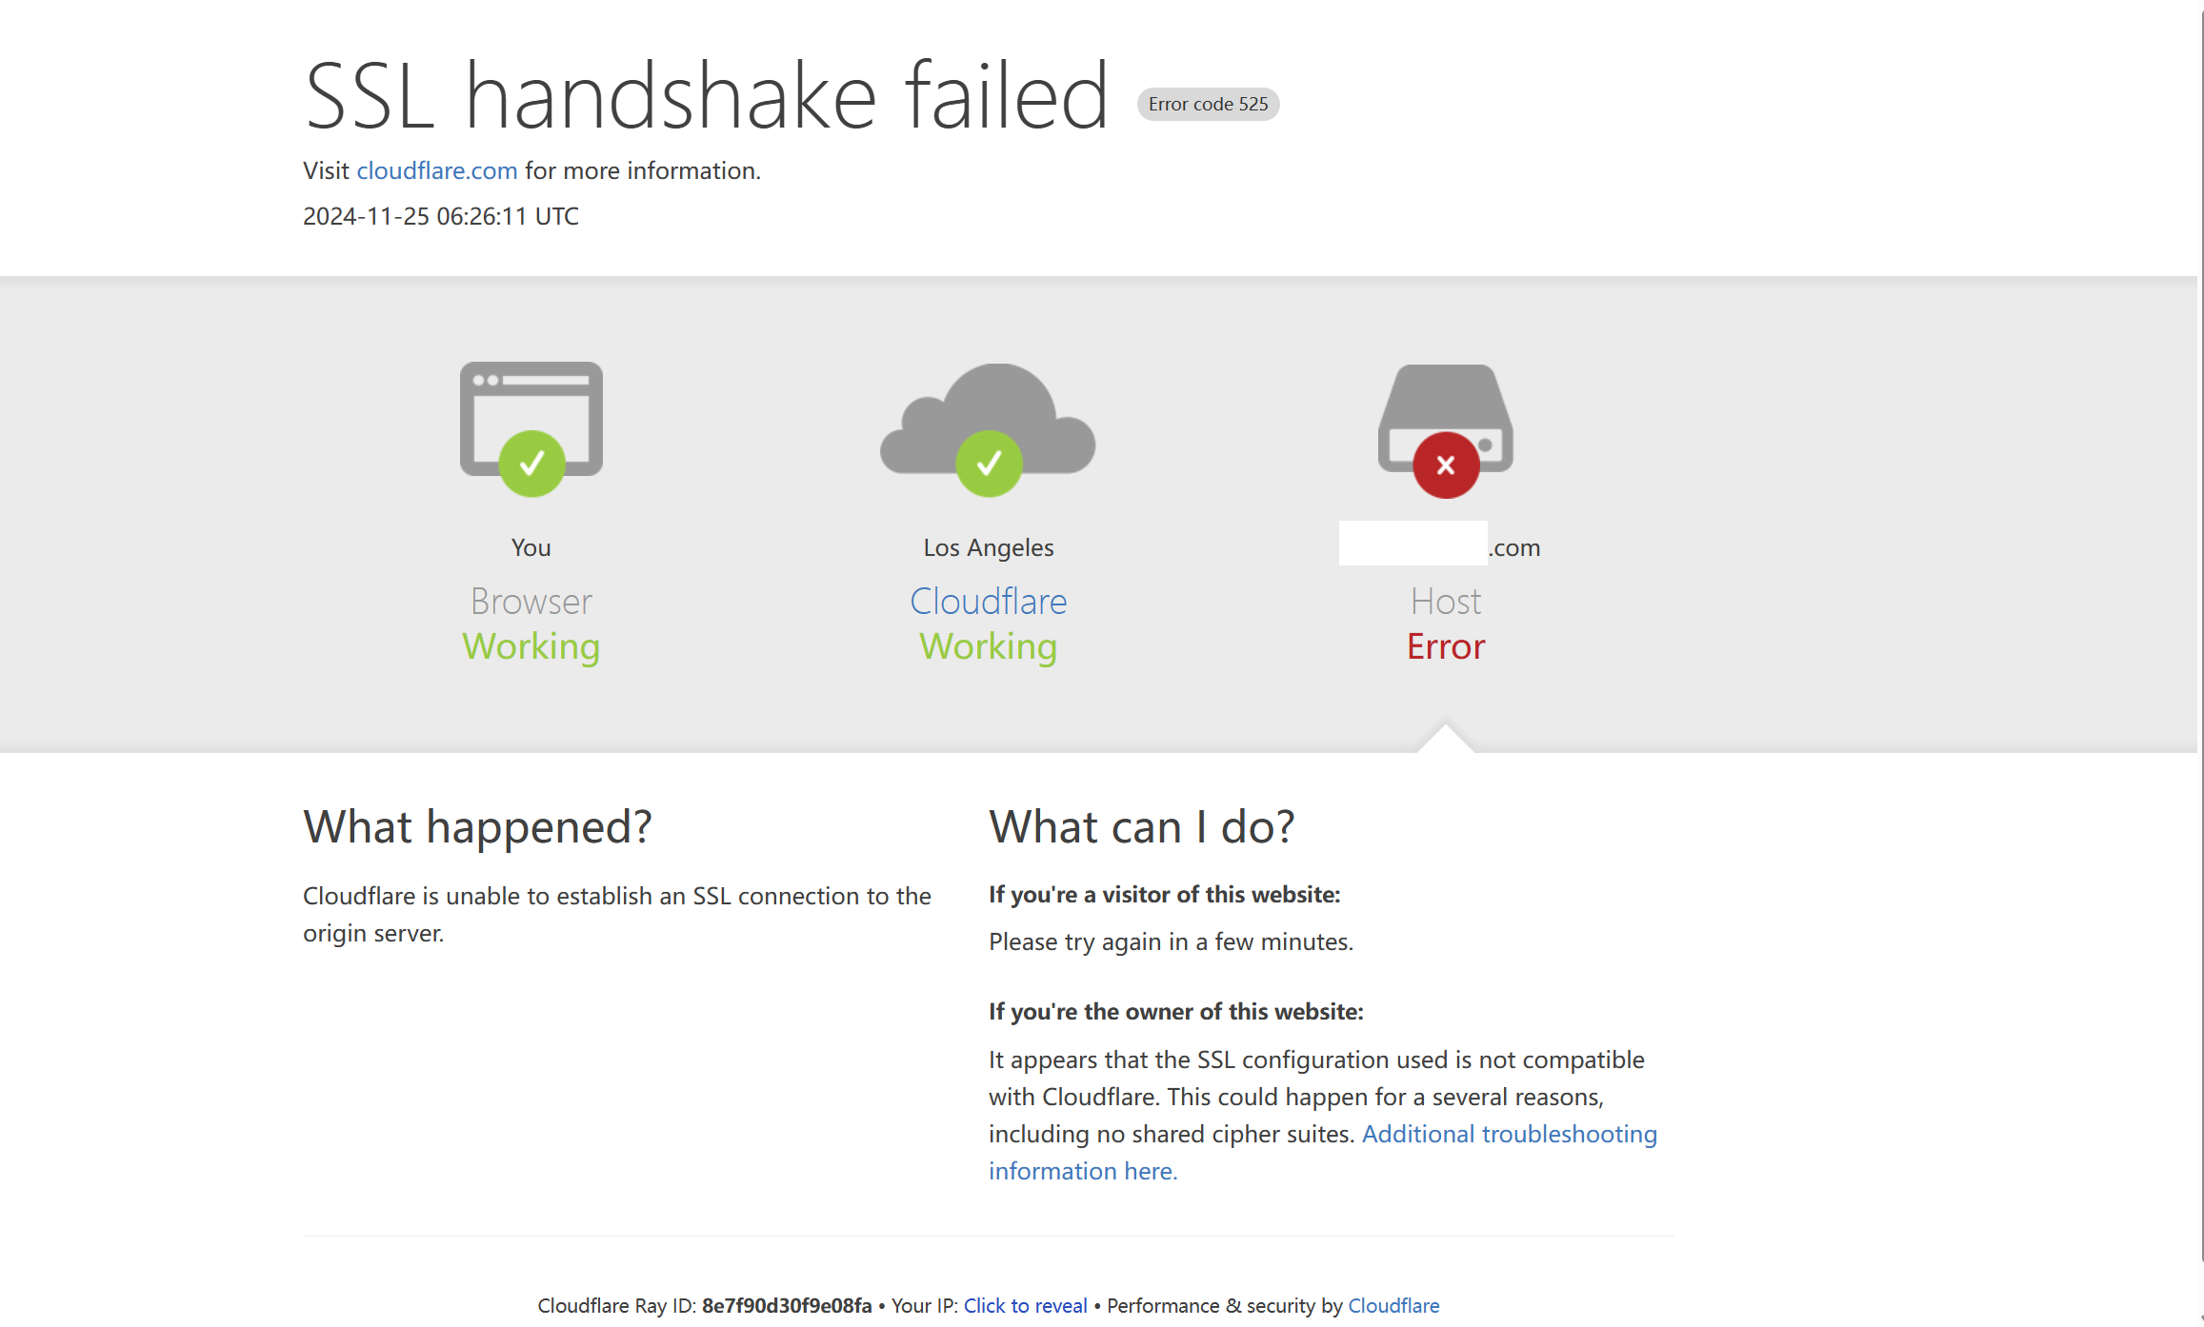Open the Cloudflare link under Los Angeles
2204x1327 pixels.
[x=988, y=601]
